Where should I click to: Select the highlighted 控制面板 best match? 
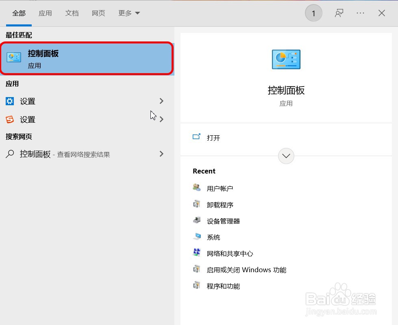pyautogui.click(x=87, y=58)
